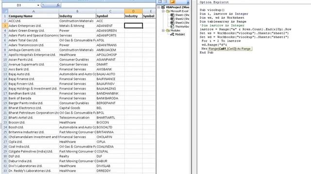Click the 'End Sub' code line
Screen dimensions: 311x174
206,53
